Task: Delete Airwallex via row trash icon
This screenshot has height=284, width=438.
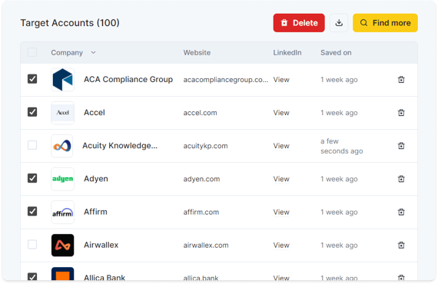Action: [401, 245]
